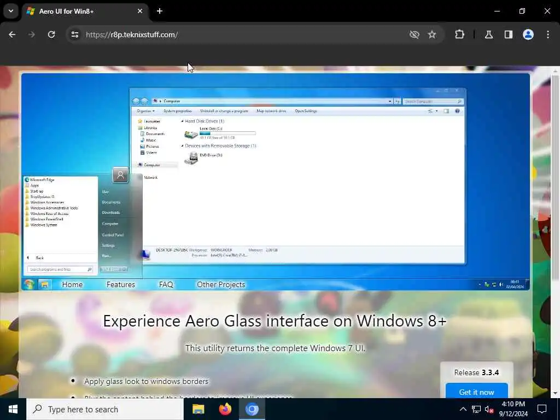
Task: Open File Explorer from the taskbar
Action: click(x=198, y=409)
